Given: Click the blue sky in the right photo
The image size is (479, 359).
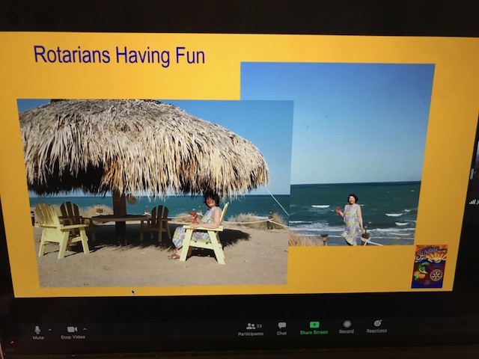Looking at the screenshot, I should point(337,120).
